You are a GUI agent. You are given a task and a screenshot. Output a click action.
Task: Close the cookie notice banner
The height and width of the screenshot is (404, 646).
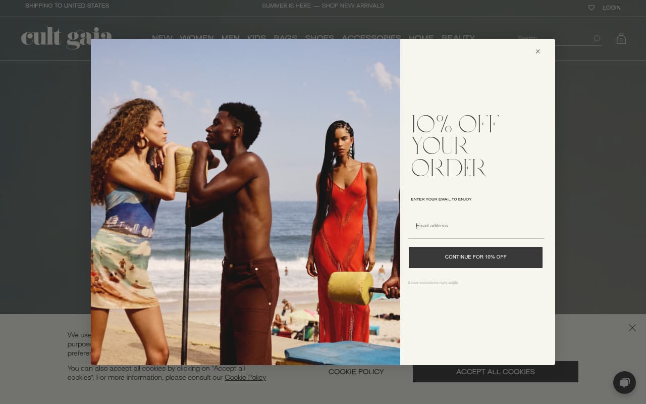(x=632, y=328)
